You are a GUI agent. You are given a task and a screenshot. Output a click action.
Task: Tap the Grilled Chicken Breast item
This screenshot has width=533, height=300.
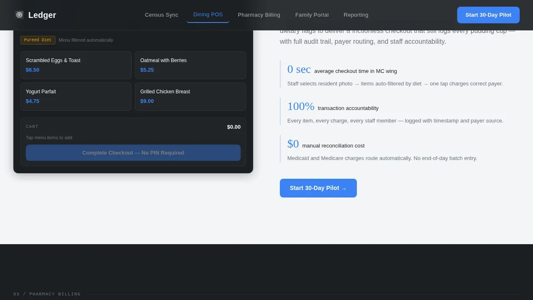190,97
